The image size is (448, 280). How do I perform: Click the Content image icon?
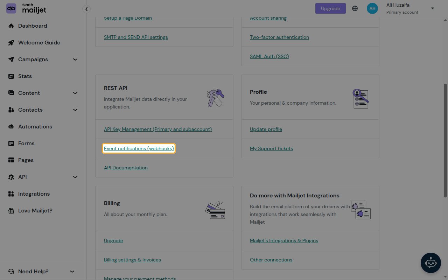(11, 93)
